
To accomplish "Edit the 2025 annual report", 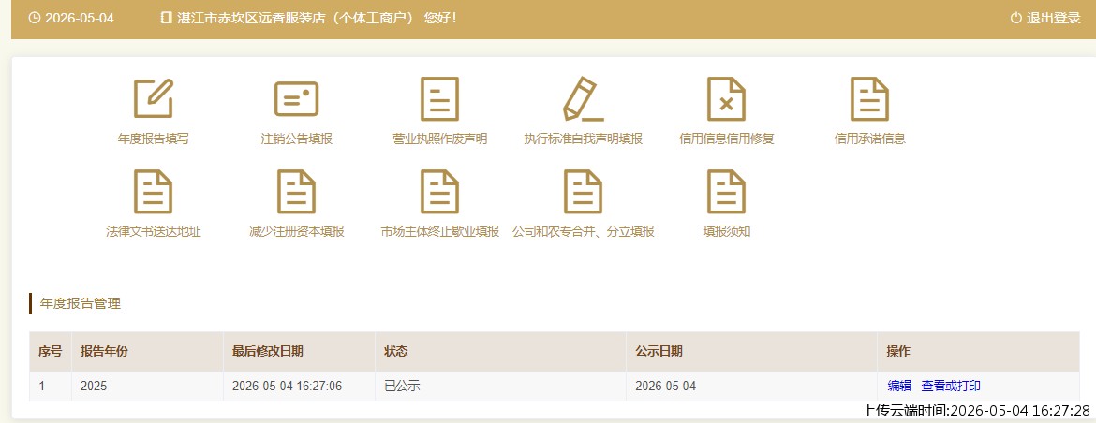I will (899, 386).
